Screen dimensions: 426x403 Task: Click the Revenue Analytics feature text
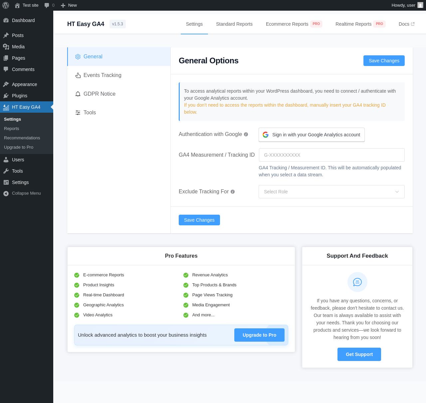tap(210, 275)
